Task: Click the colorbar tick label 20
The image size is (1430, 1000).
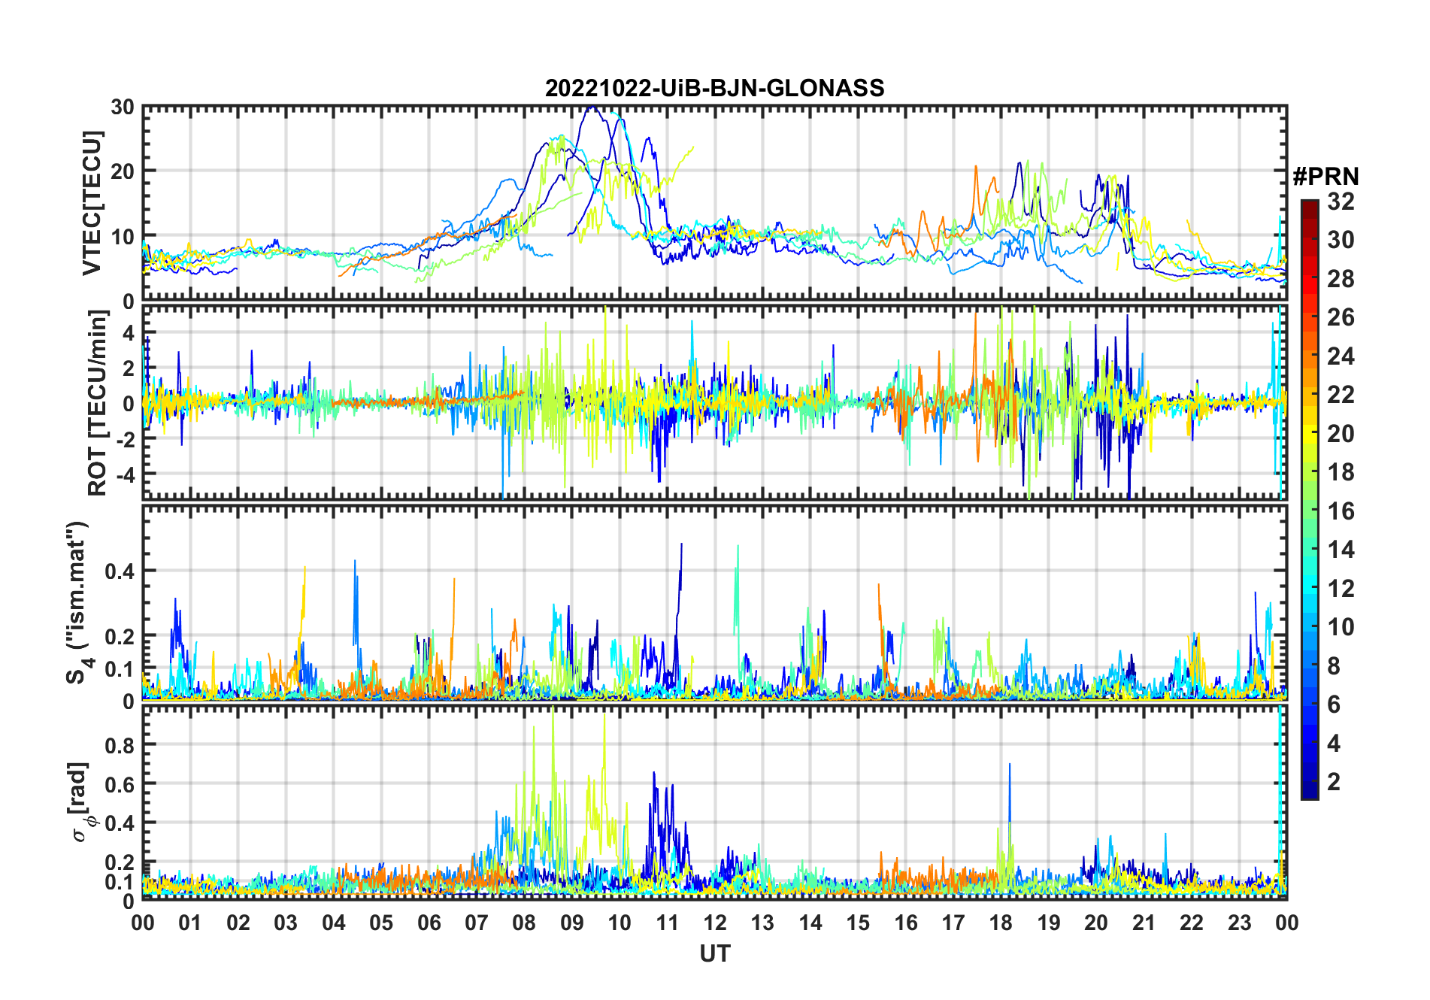Action: point(1341,434)
